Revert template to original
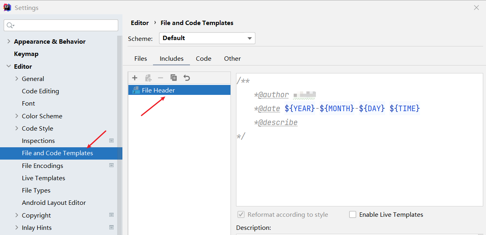This screenshot has width=486, height=235. point(187,78)
